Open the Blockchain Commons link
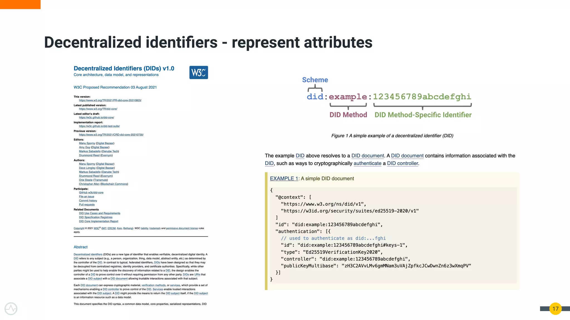 coord(114,184)
